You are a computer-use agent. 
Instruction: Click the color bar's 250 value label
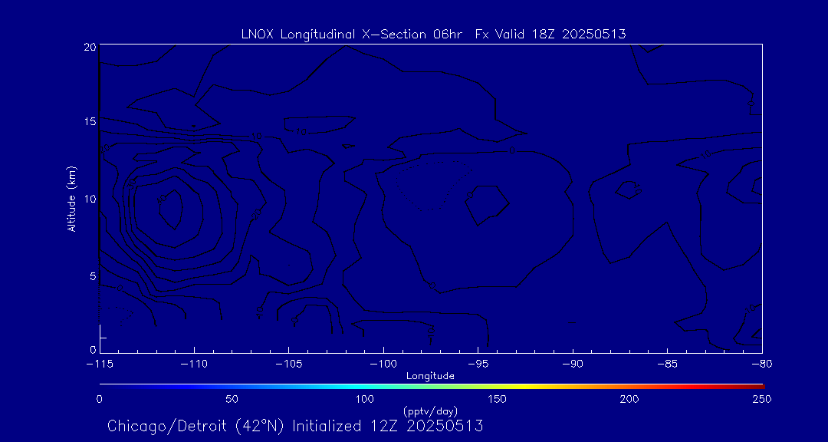coord(763,399)
